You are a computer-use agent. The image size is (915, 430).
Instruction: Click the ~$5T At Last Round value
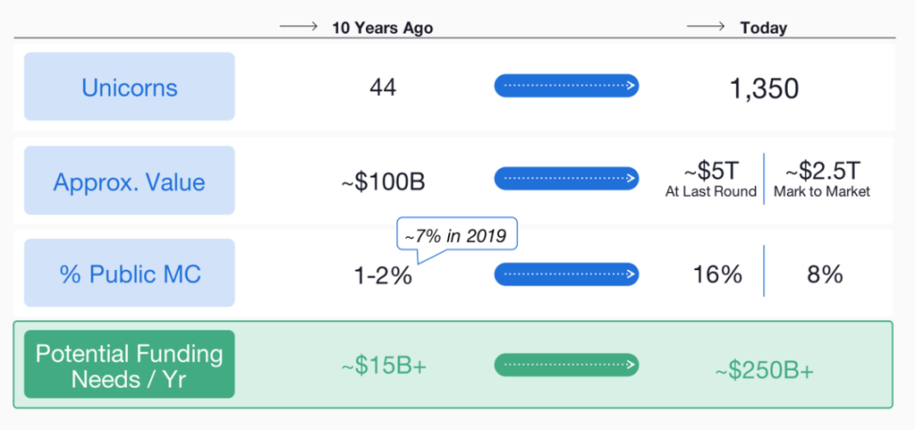[x=711, y=180]
